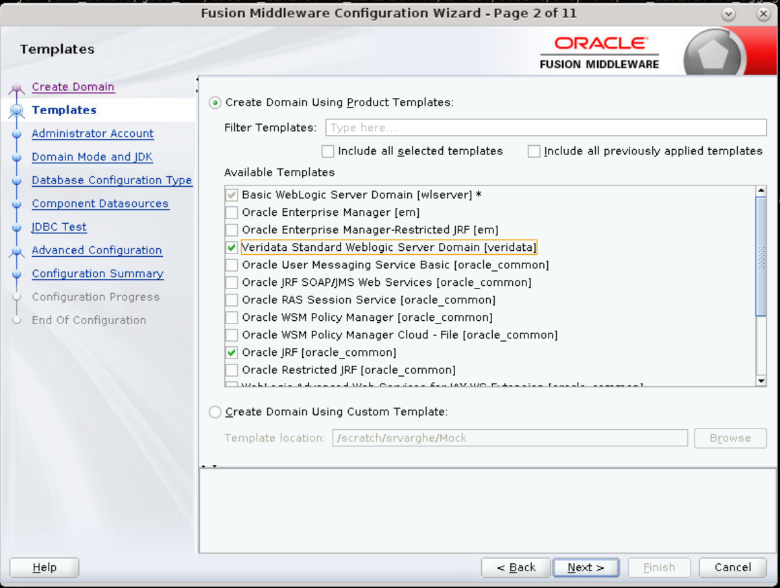
Task: Click the Create Domain step node icon
Action: tap(18, 88)
